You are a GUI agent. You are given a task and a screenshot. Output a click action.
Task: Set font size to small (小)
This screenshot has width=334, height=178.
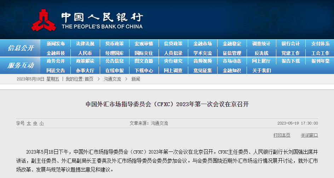pos(42,124)
